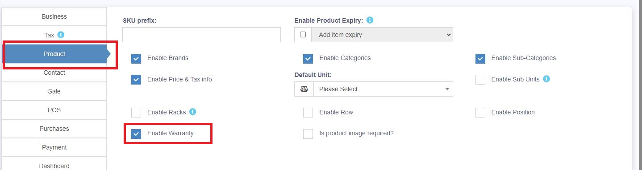This screenshot has height=170, width=642.
Task: Go to the Purchases settings tab
Action: [54, 129]
